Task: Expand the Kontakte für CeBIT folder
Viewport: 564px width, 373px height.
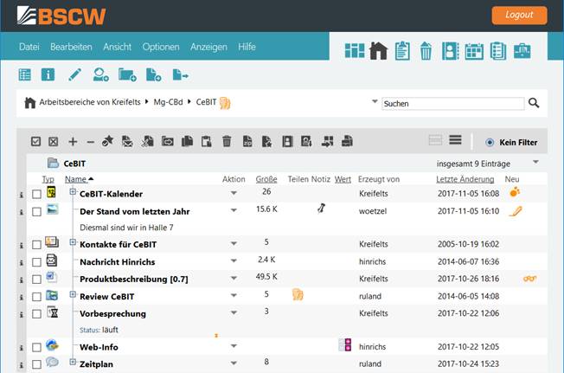Action: click(73, 242)
